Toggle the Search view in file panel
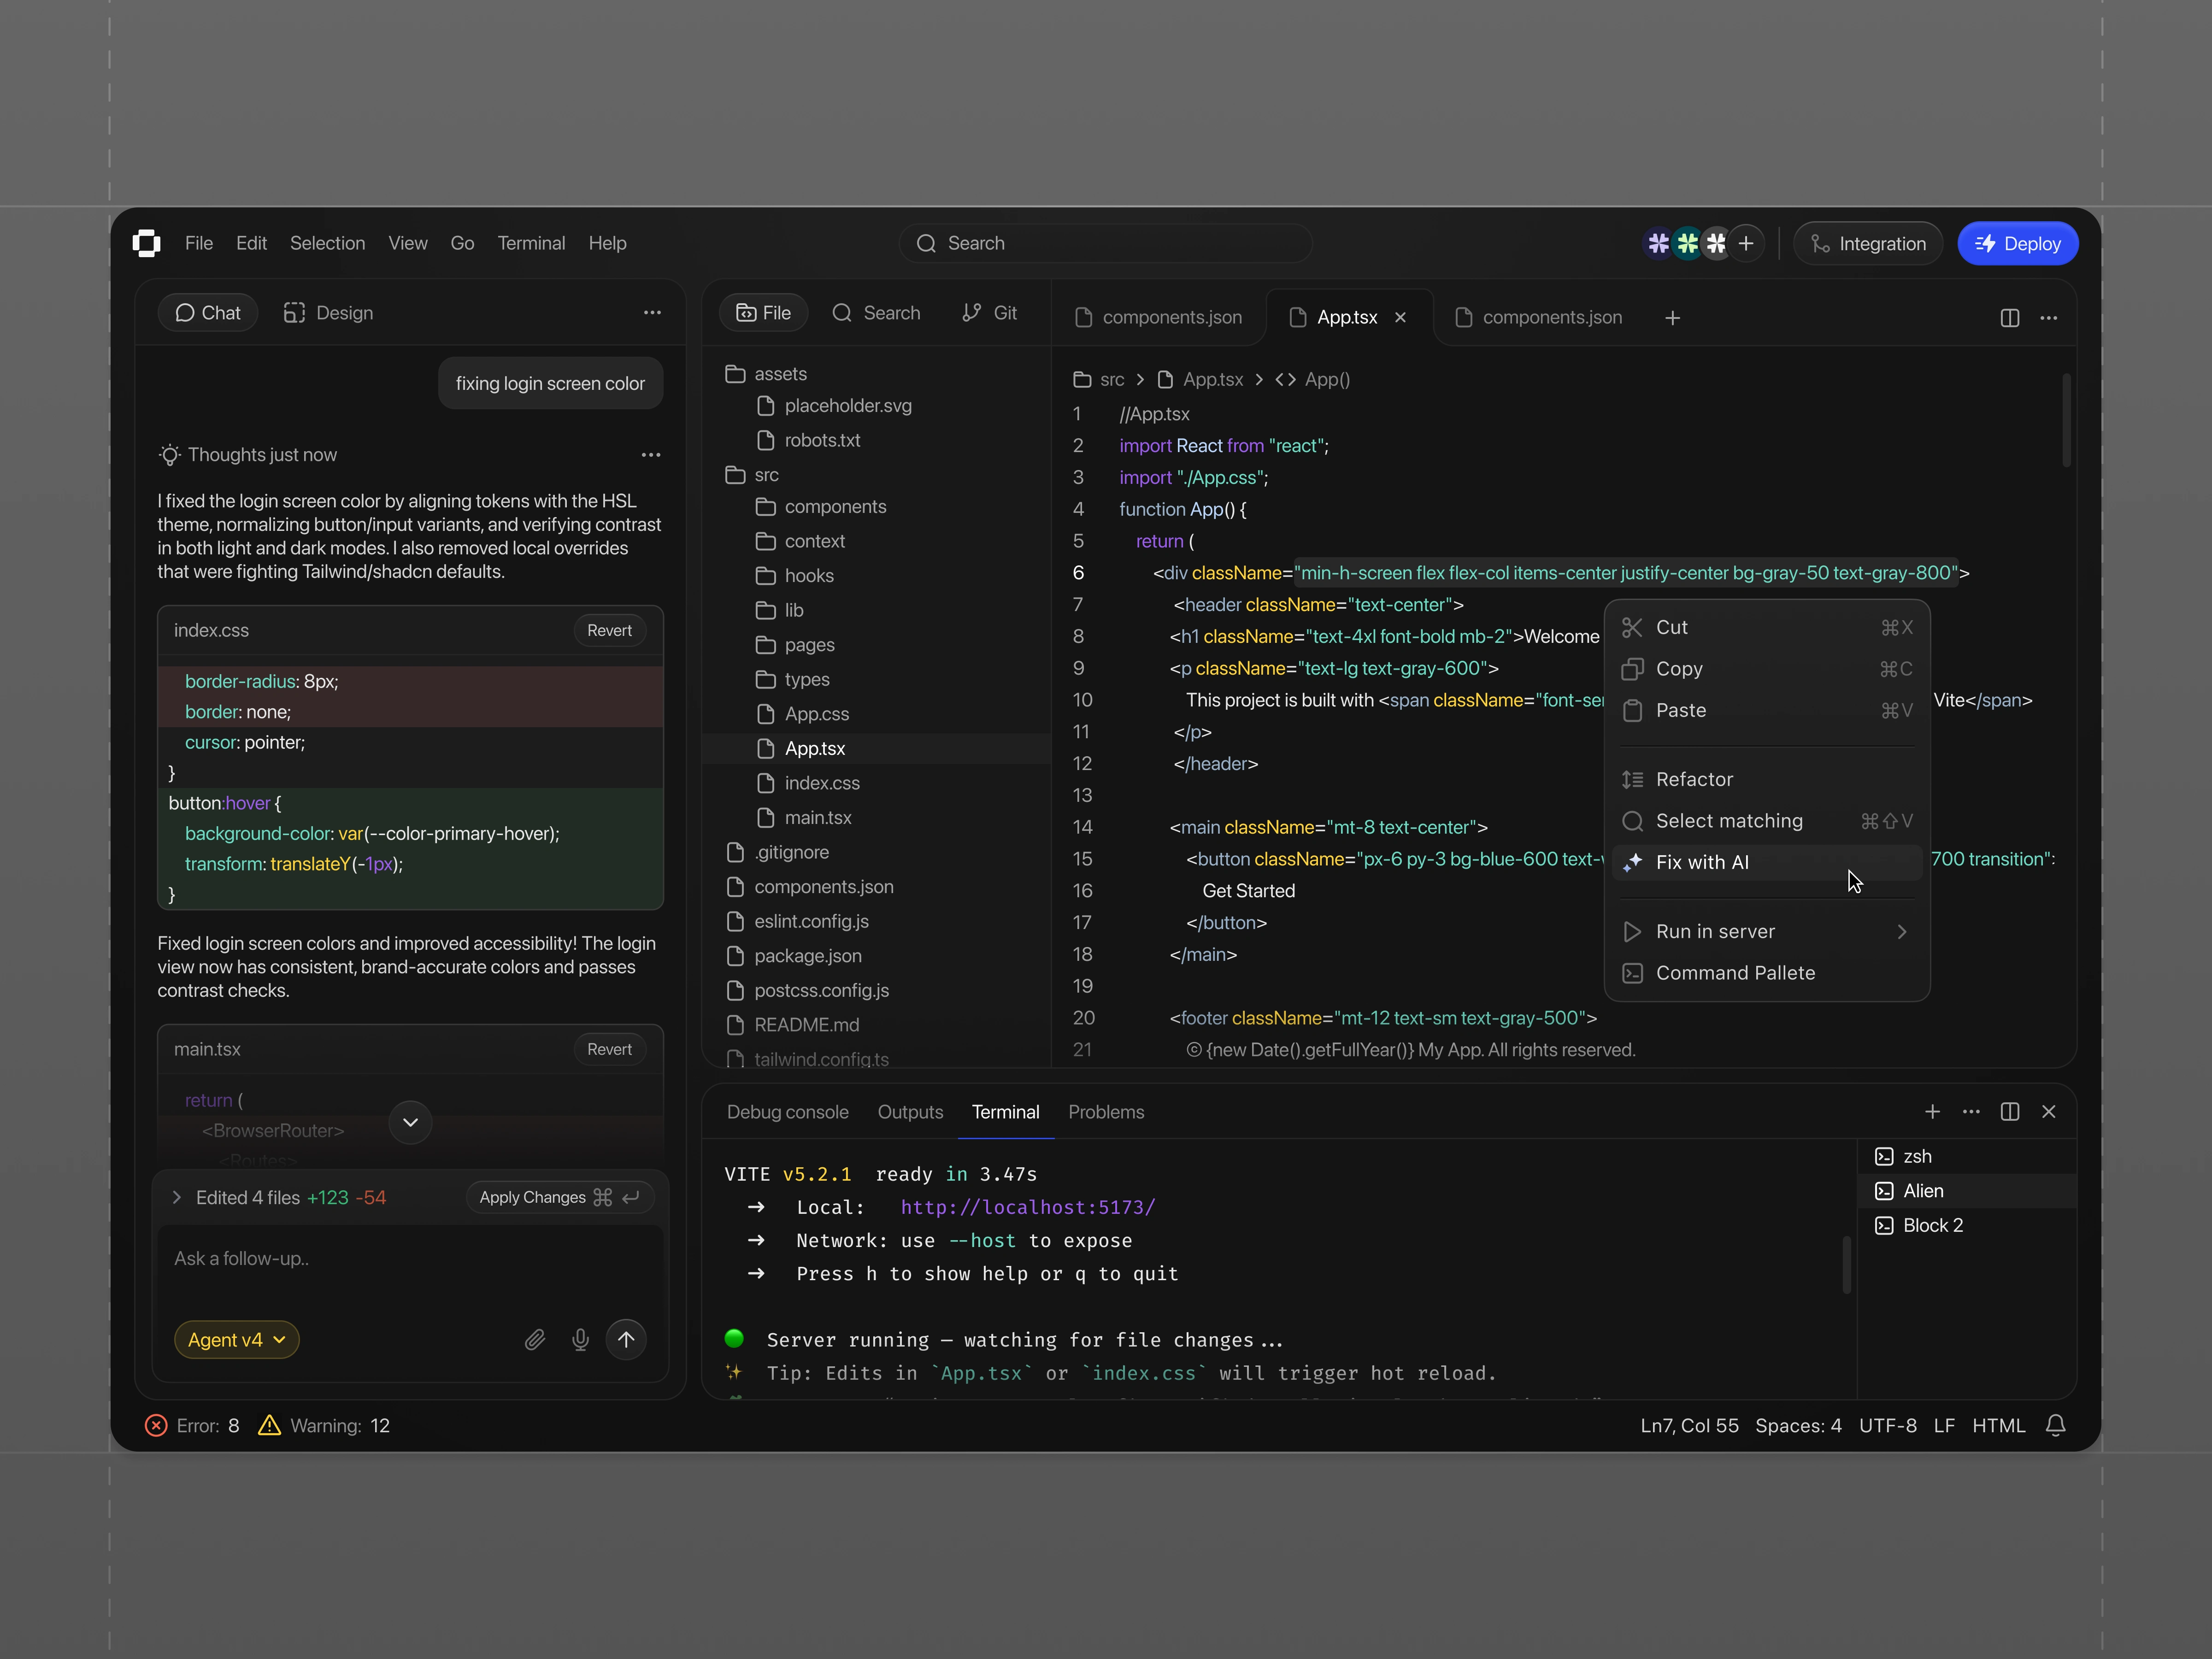This screenshot has height=1659, width=2212. (876, 313)
